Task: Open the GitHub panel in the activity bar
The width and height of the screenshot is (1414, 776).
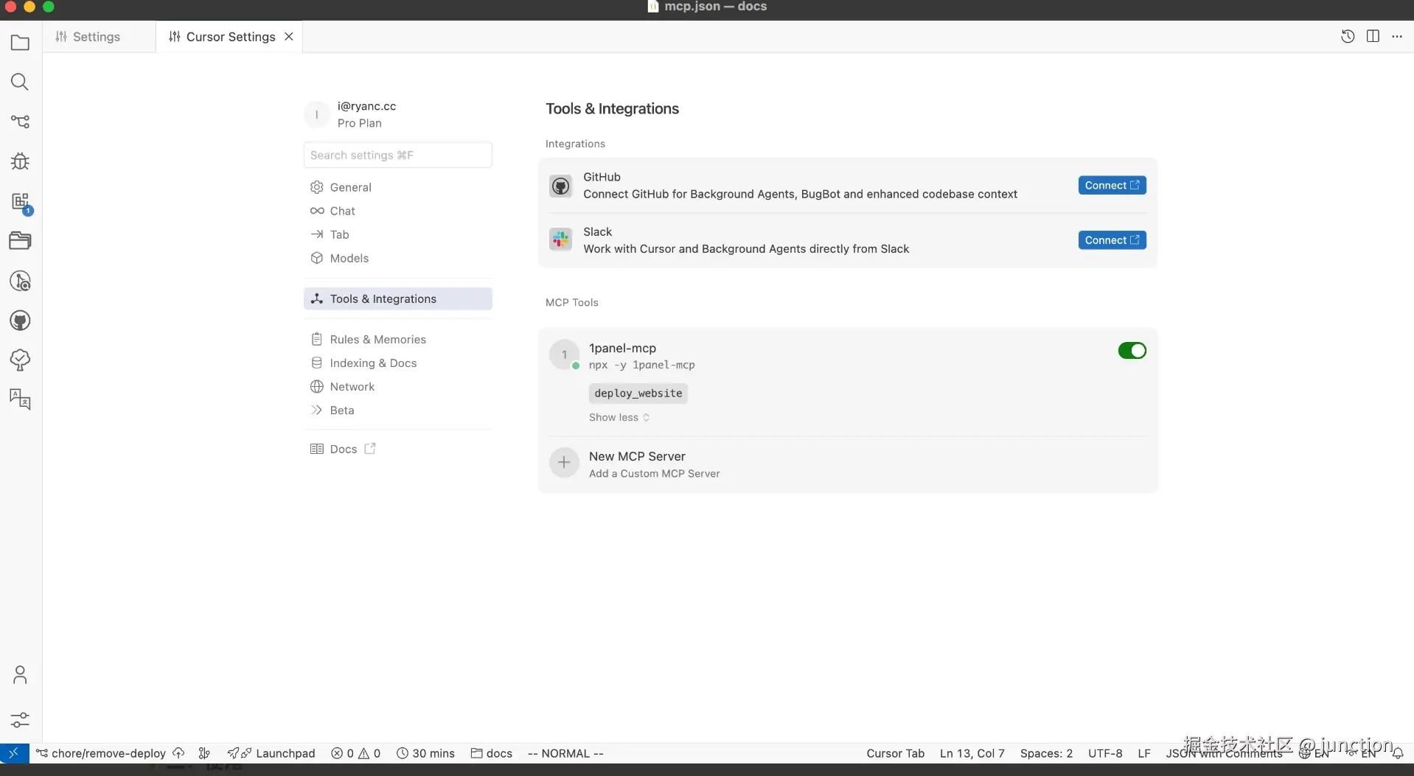Action: coord(20,321)
